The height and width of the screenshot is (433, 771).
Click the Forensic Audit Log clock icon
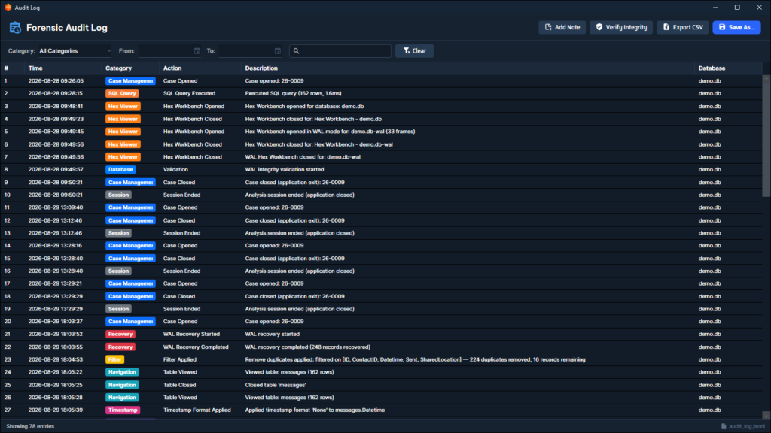[x=15, y=28]
